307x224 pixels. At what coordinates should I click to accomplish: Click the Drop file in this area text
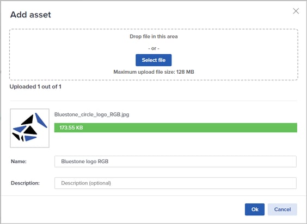click(153, 36)
